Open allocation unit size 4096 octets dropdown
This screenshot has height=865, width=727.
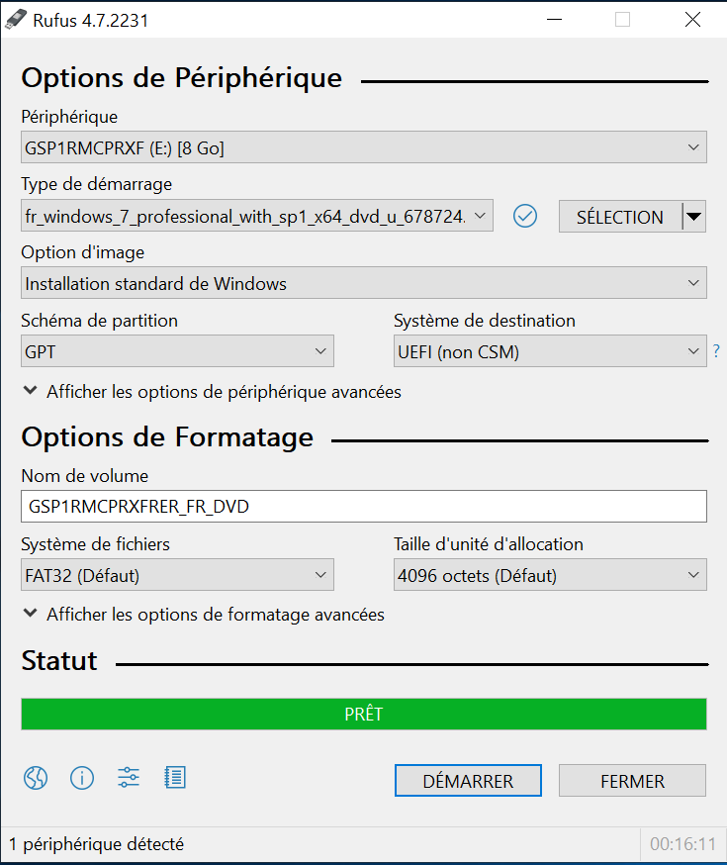click(550, 575)
